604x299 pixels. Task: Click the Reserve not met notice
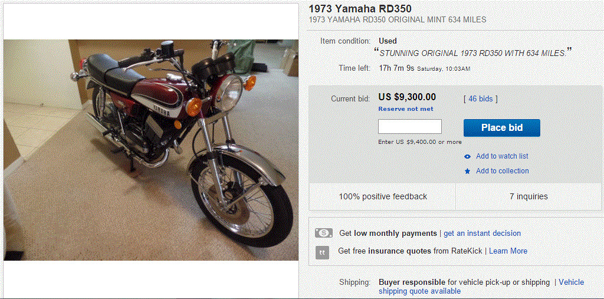pos(405,109)
